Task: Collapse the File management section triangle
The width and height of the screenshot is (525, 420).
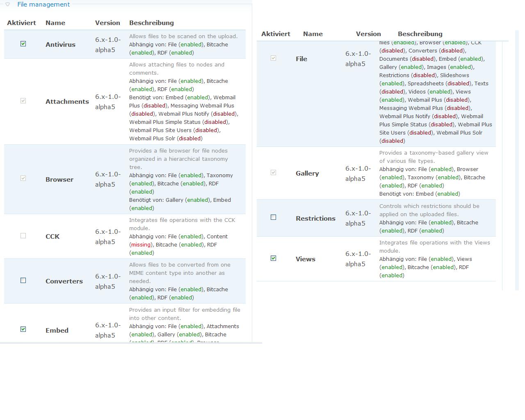Action: pos(7,5)
